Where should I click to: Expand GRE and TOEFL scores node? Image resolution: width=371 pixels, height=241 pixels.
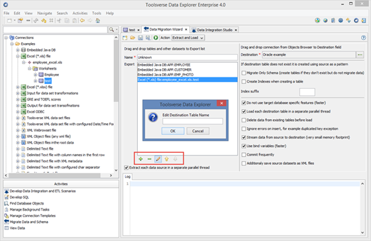pyautogui.click(x=18, y=99)
